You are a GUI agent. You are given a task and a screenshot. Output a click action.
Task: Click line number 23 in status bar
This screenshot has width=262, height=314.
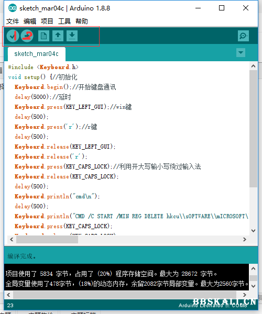pyautogui.click(x=10, y=306)
